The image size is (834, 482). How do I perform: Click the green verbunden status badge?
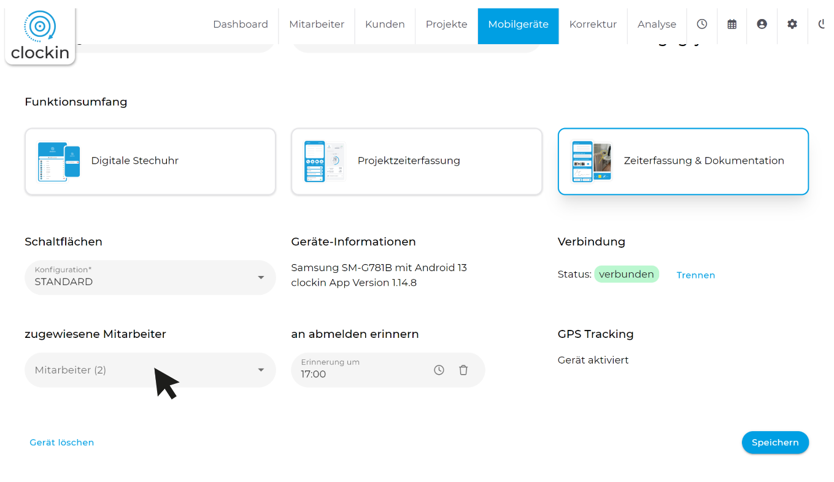click(627, 274)
